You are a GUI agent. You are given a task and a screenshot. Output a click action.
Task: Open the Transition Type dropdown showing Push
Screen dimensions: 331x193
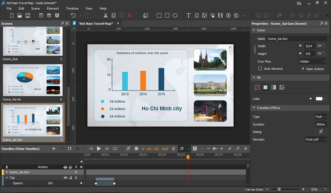pos(320,117)
